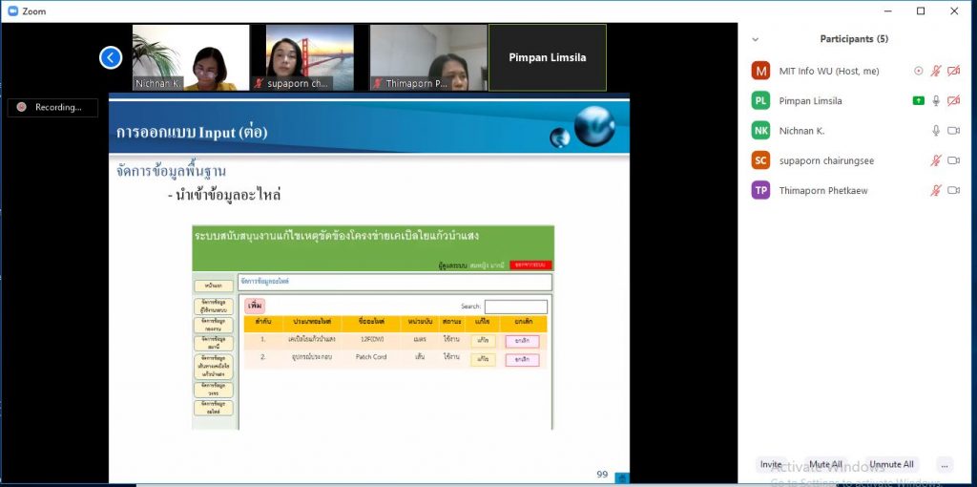Viewport: 977px width, 487px height.
Task: Click the blue home icon on slide
Action: click(x=621, y=477)
